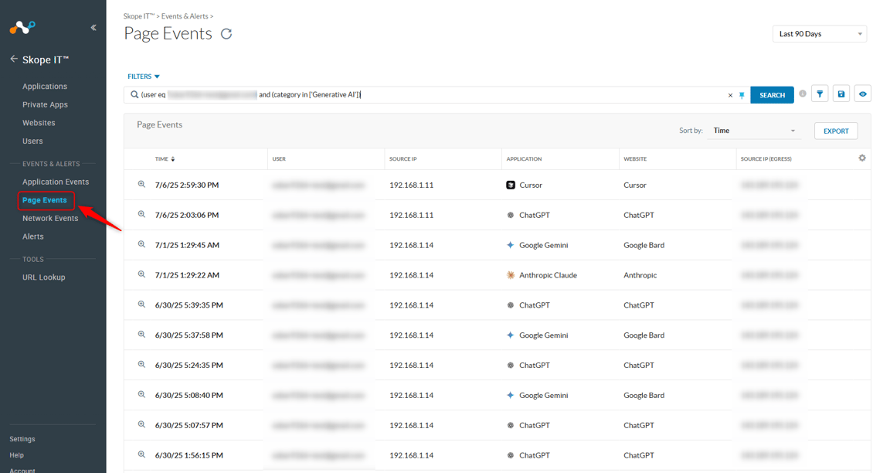The image size is (873, 473).
Task: Click the Anthropic website cell
Action: [x=640, y=275]
